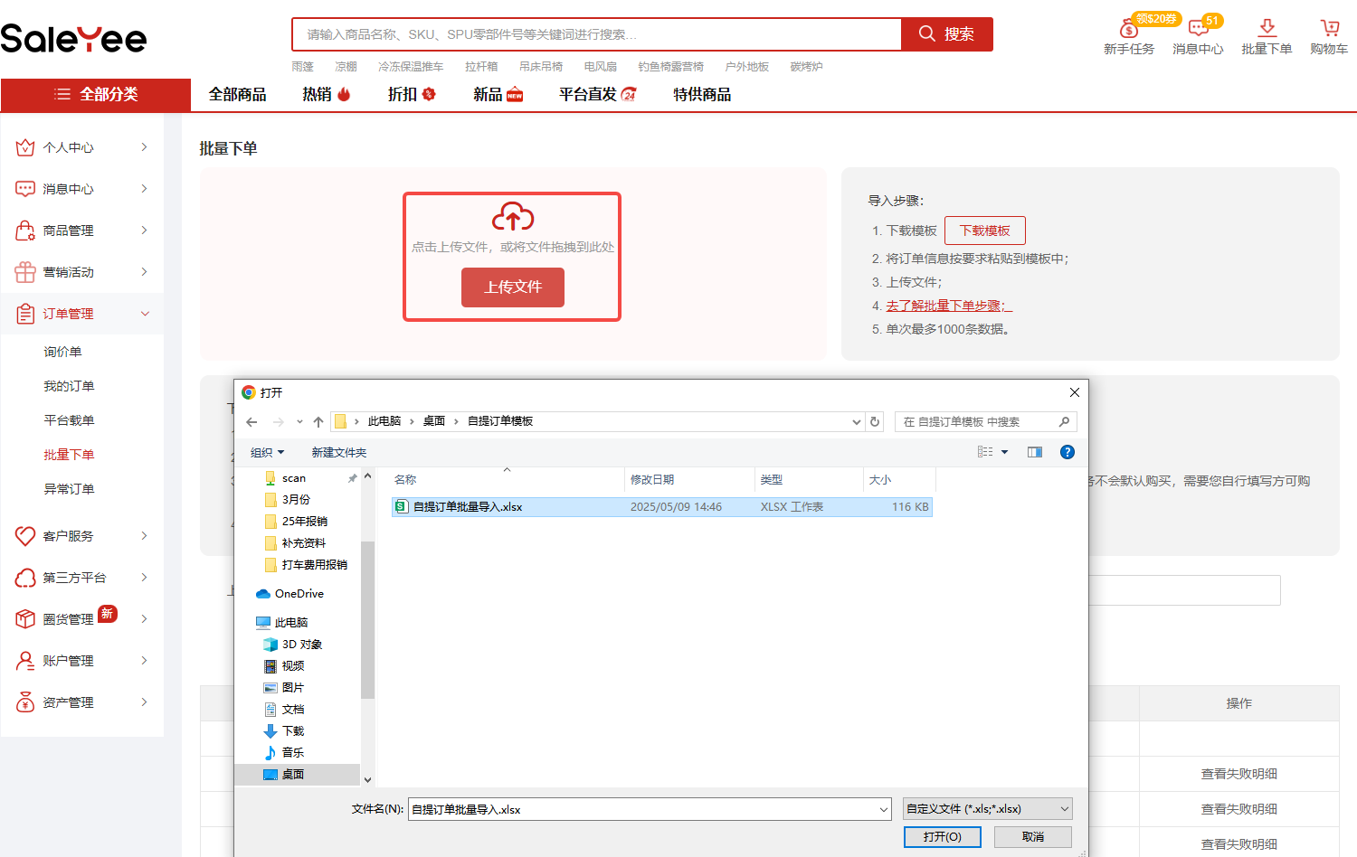Click the 打开(O) button in dialog

942,837
